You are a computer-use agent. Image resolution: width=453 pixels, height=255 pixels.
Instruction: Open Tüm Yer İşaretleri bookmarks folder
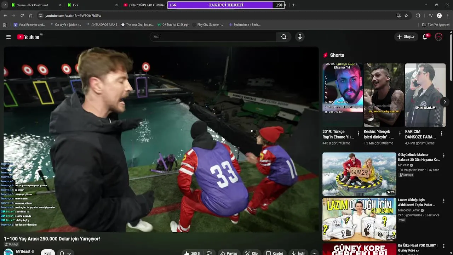436,25
